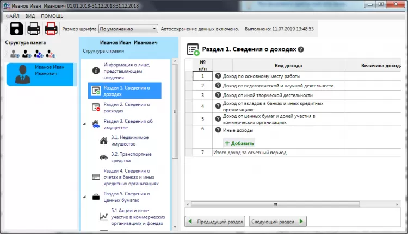Click the Вид дохода column header
Viewport: 408px width, 234px height.
288,66
